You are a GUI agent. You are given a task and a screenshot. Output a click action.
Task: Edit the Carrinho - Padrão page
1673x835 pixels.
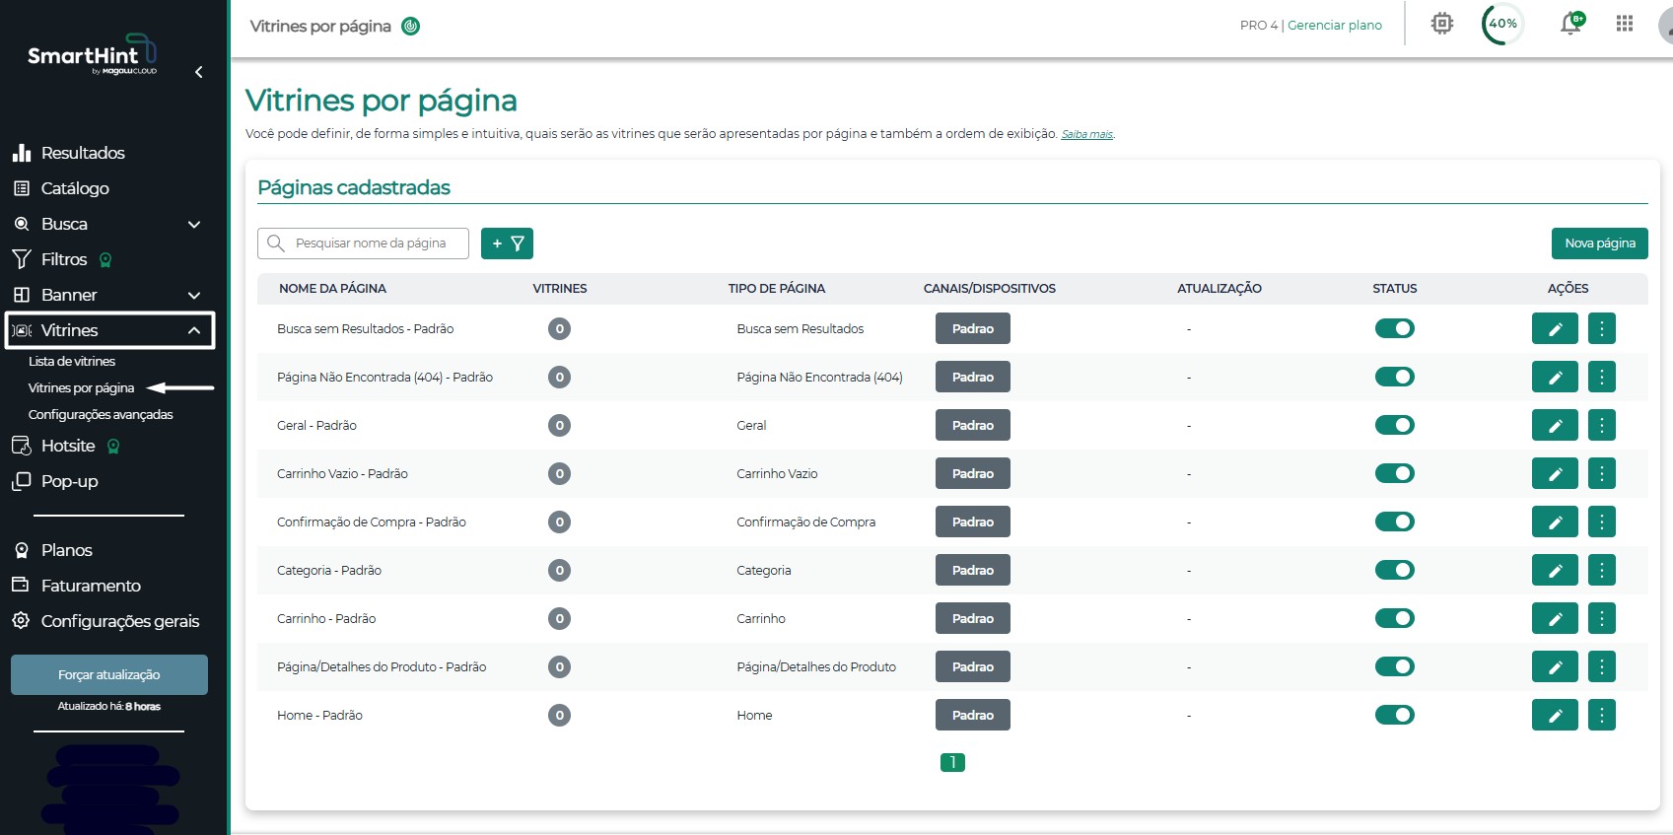tap(1555, 619)
